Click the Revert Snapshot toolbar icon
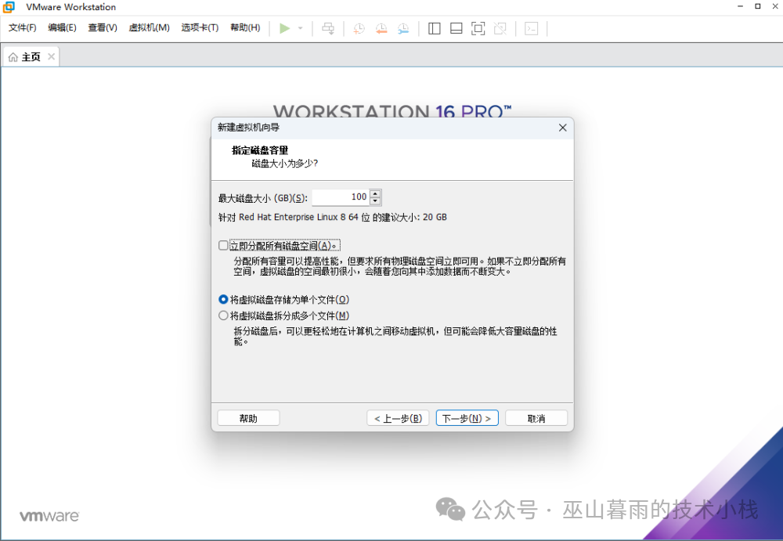Viewport: 783px width, 541px height. pyautogui.click(x=381, y=27)
